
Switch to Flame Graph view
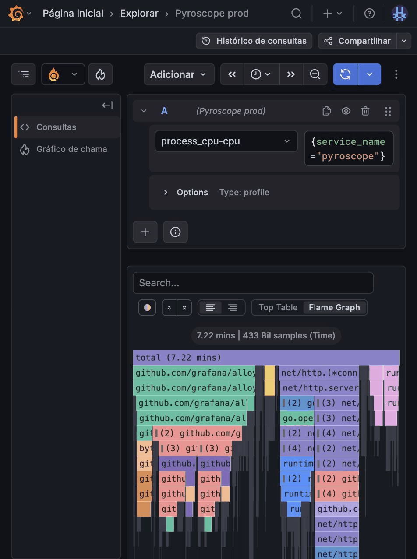point(335,308)
